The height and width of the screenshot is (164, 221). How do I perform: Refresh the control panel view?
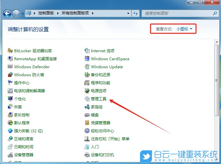click(135, 13)
